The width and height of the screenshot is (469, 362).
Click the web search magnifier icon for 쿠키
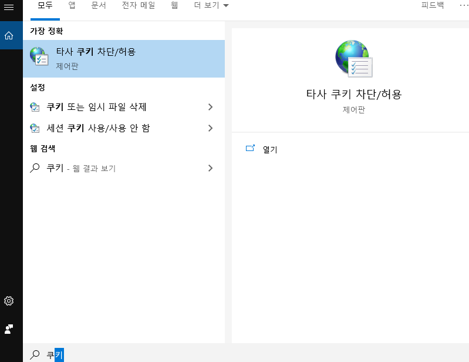click(35, 168)
